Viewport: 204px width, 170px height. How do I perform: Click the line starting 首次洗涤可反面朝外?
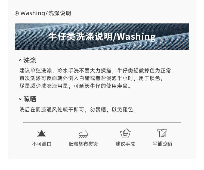(91, 78)
